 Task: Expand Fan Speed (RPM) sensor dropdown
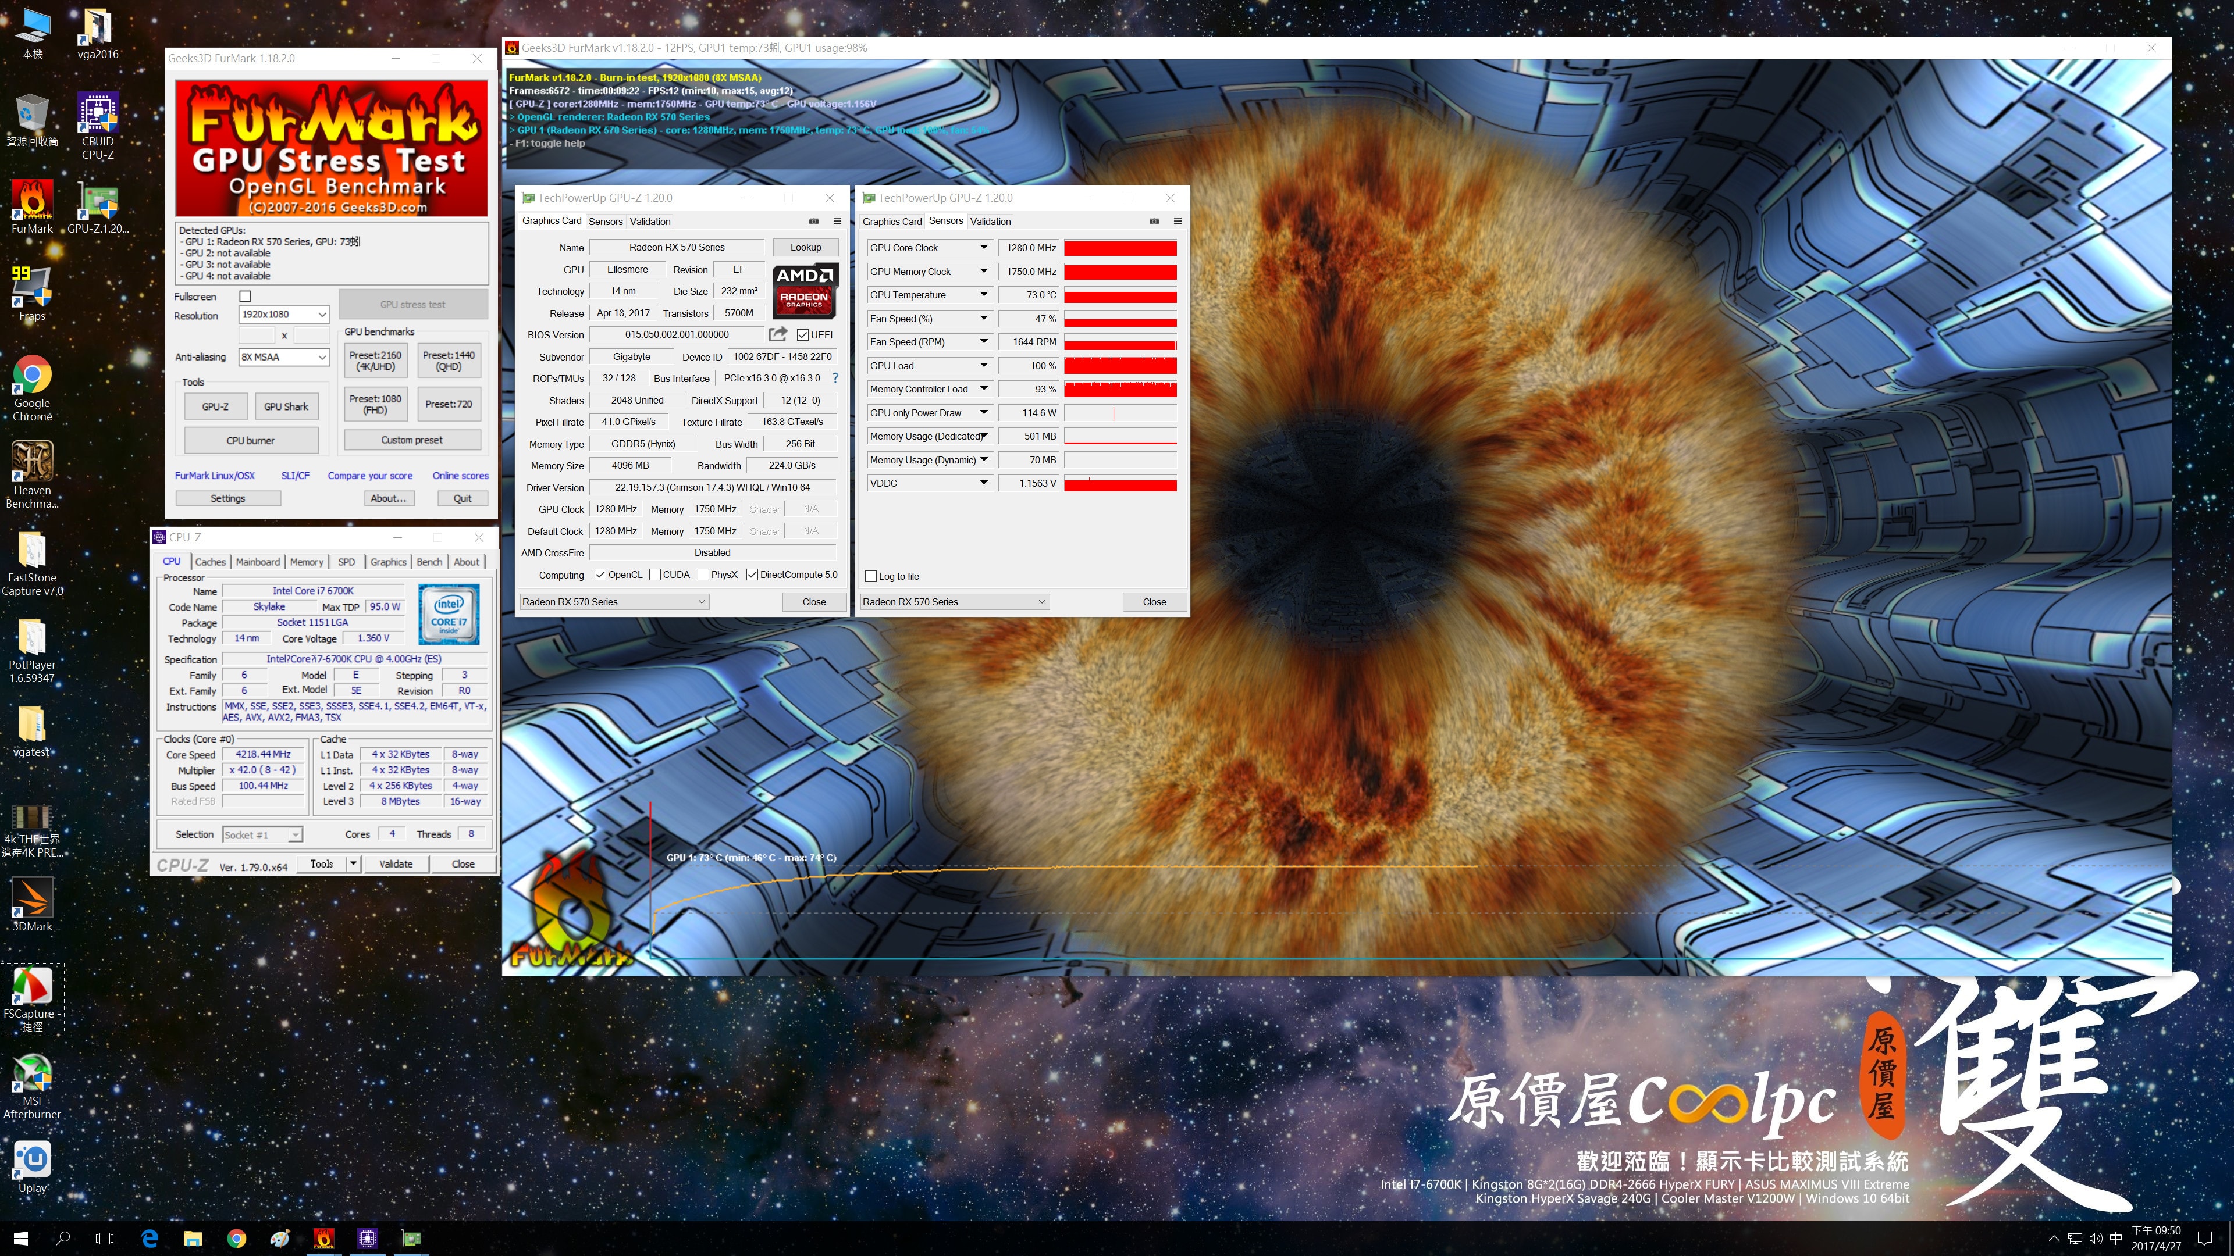click(983, 341)
